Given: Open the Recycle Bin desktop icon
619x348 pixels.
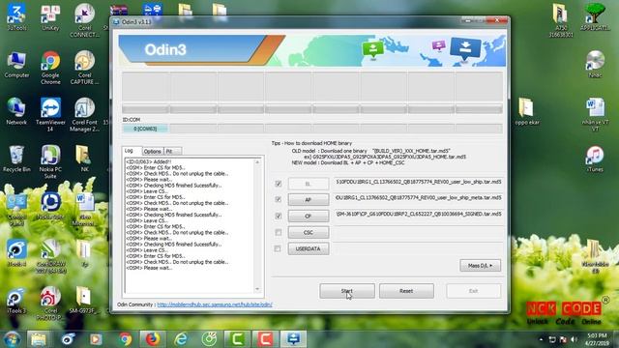Looking at the screenshot, I should [16, 159].
